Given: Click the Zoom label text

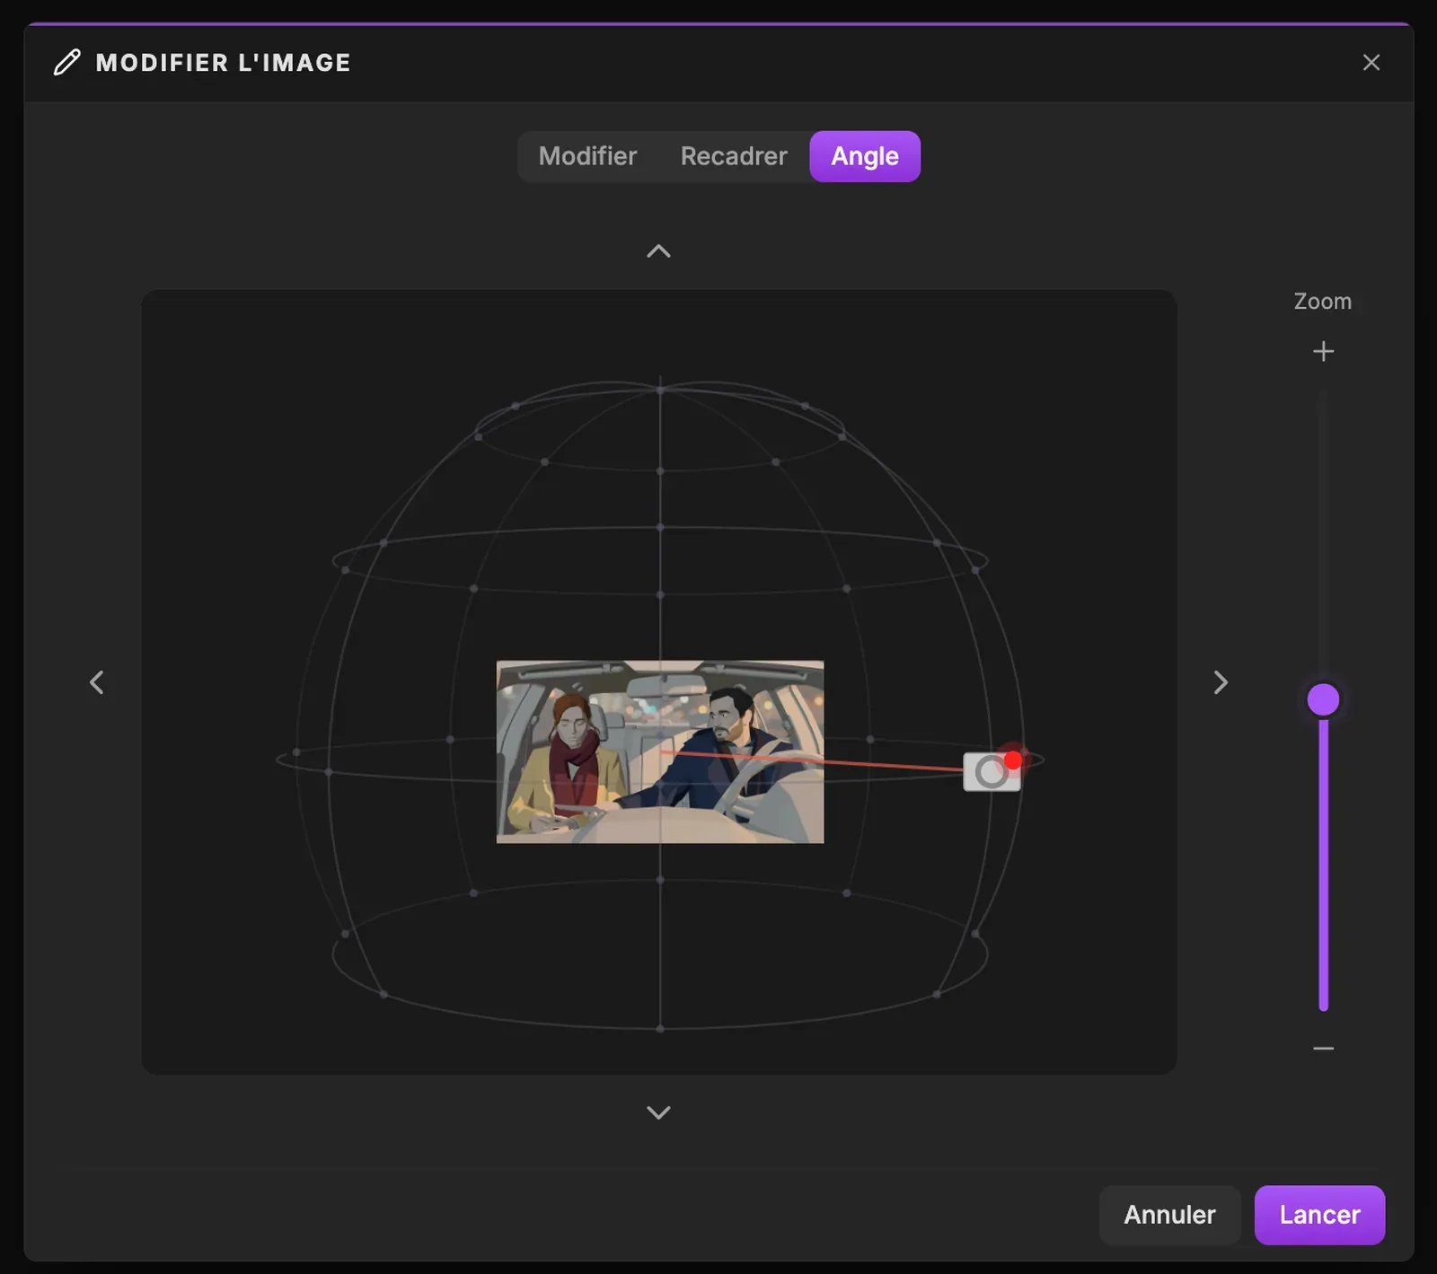Looking at the screenshot, I should pos(1322,302).
